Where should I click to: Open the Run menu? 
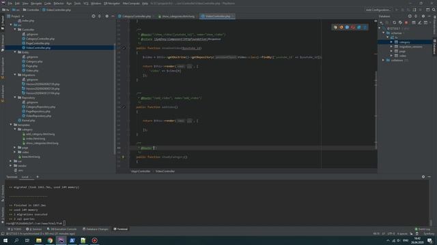click(69, 3)
